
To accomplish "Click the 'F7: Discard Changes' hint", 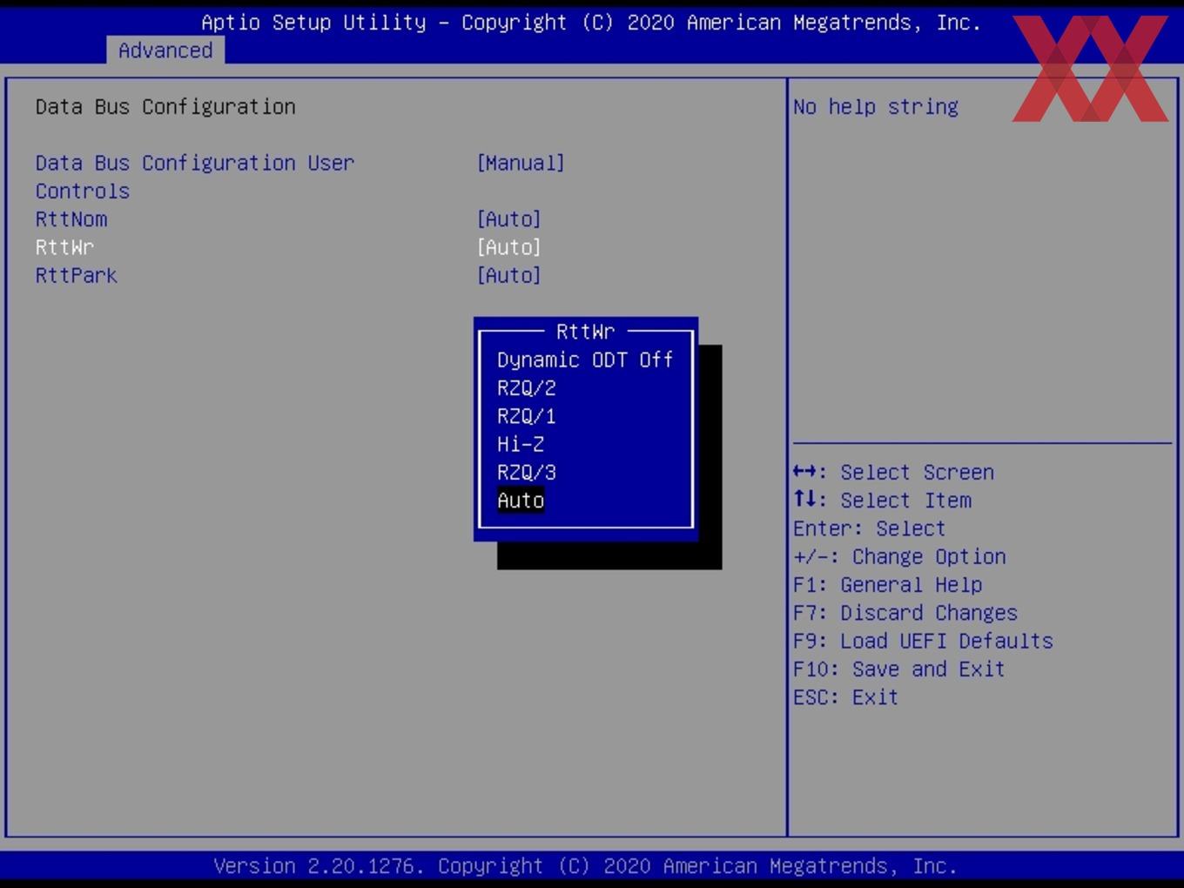I will 905,613.
